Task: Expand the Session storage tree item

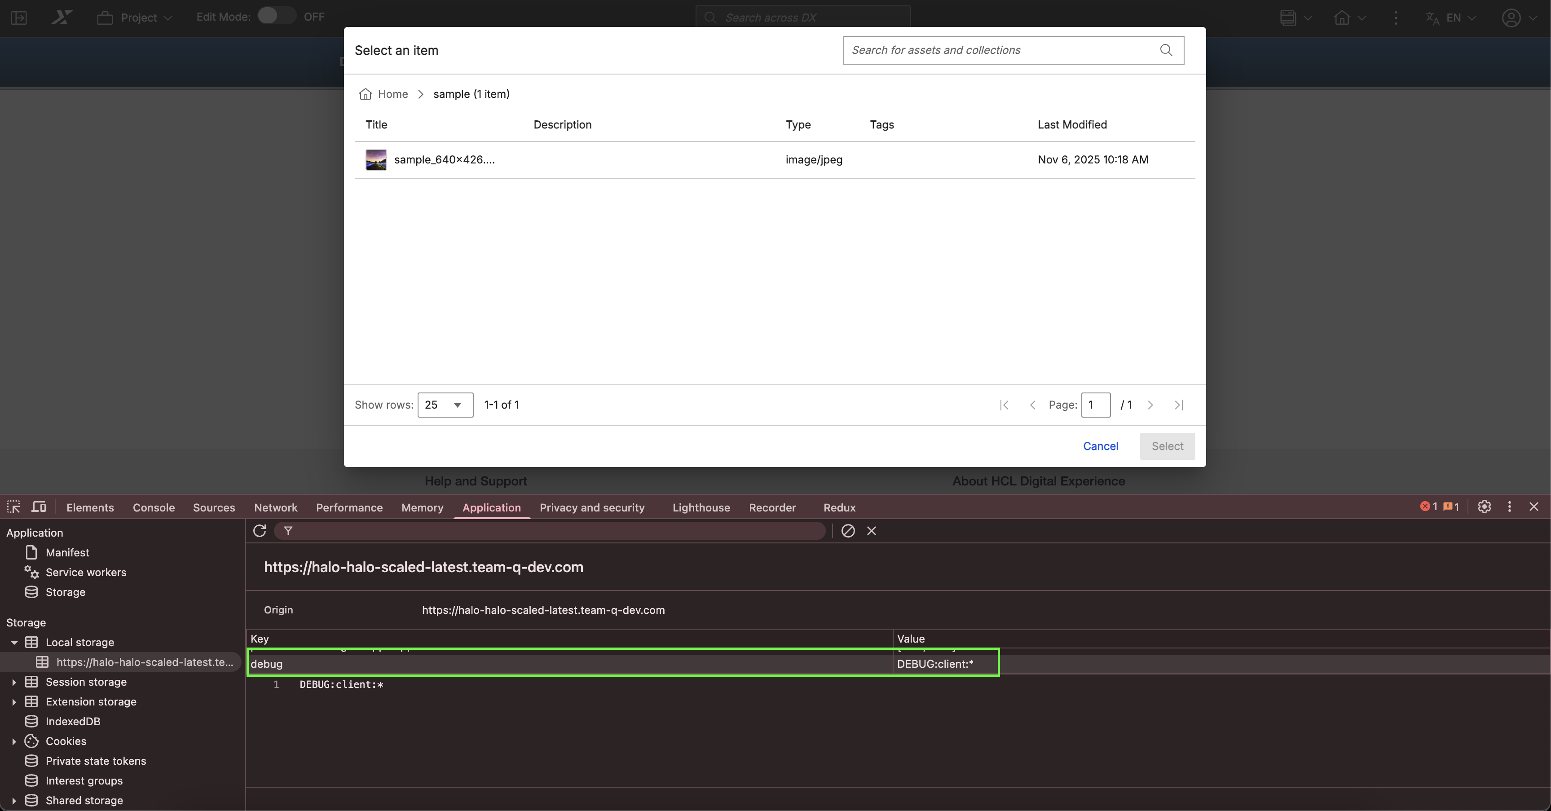Action: pyautogui.click(x=14, y=682)
